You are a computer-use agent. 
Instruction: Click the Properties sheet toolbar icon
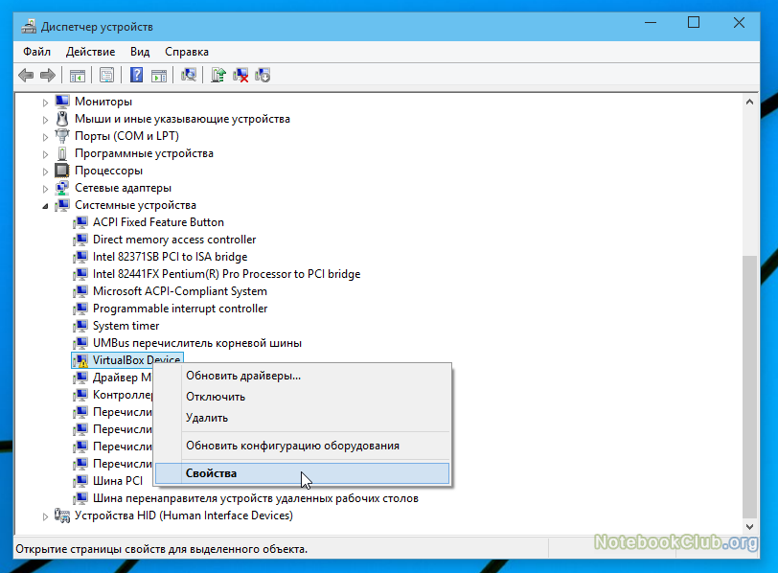(106, 75)
